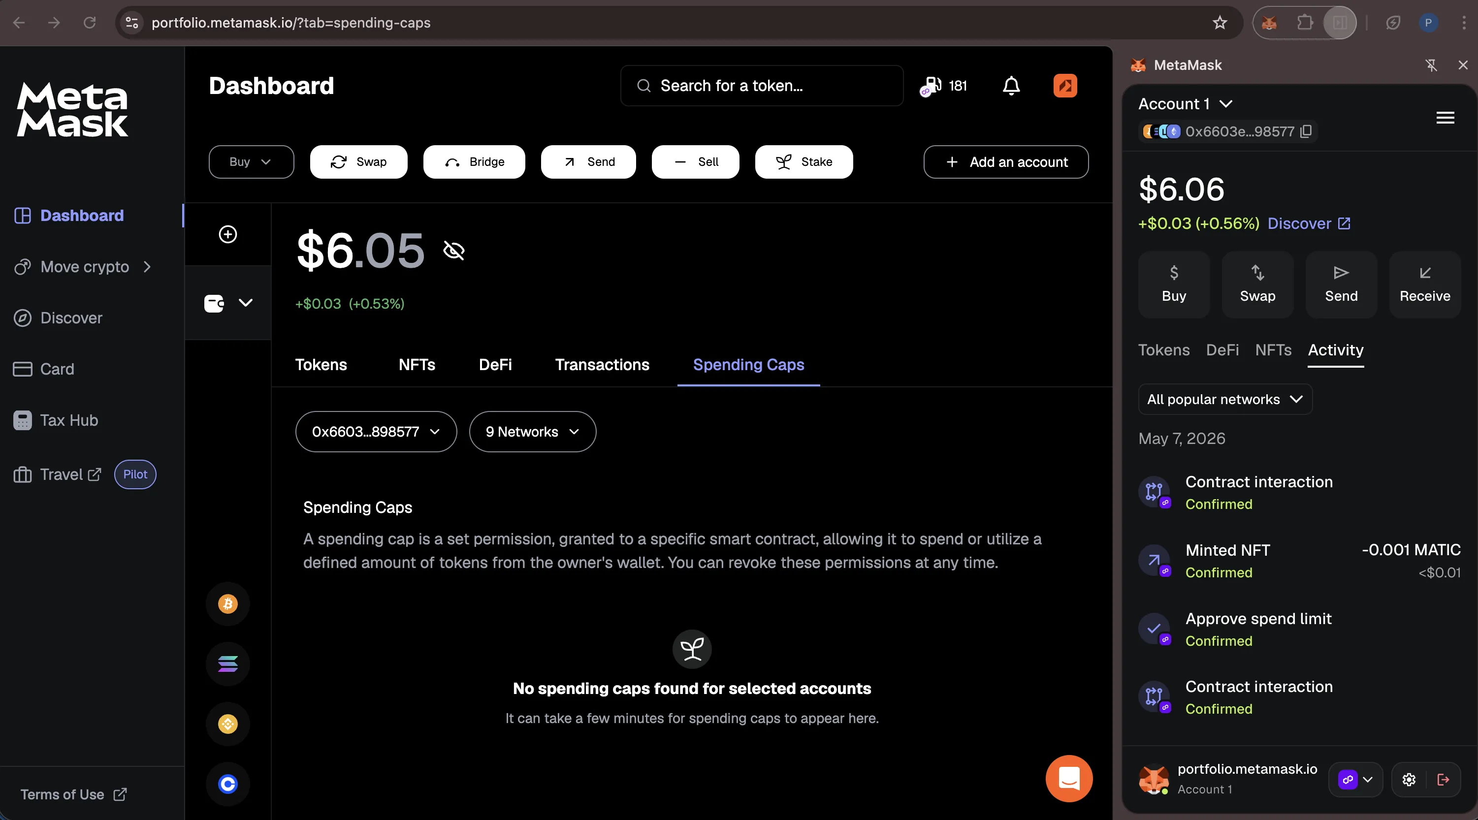
Task: Toggle the Chrome side panel button
Action: tap(1340, 23)
